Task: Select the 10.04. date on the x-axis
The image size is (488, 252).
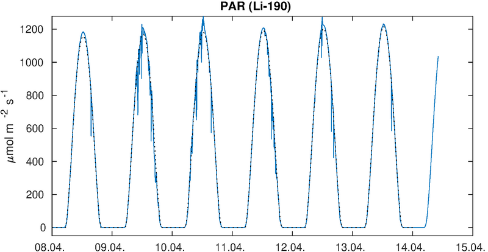Action: pos(172,245)
